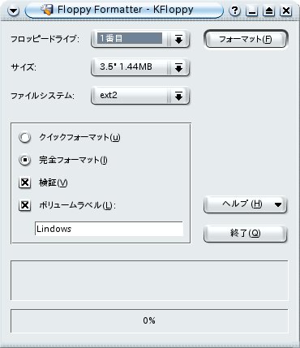
Task: Click the フォーマット button
Action: tap(246, 39)
